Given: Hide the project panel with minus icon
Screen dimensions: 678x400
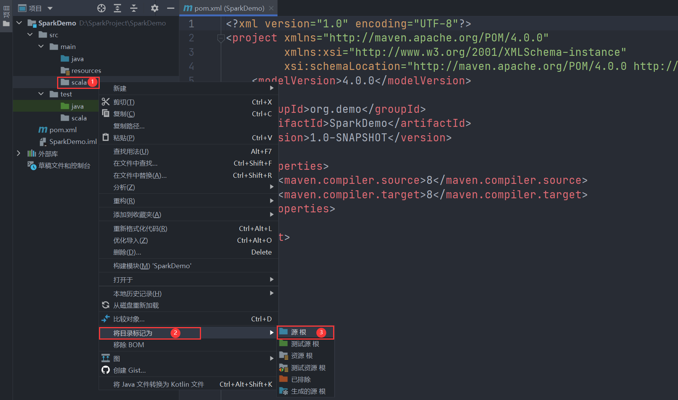Looking at the screenshot, I should [x=171, y=8].
